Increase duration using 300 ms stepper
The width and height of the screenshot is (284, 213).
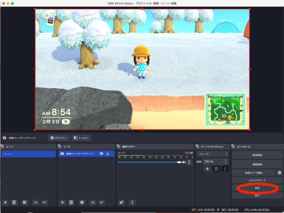pos(226,160)
